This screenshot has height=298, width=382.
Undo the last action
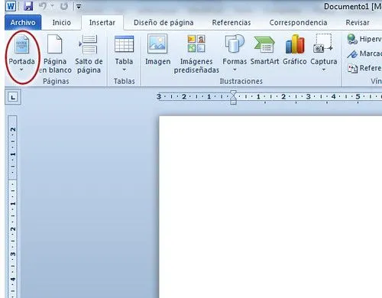click(43, 6)
